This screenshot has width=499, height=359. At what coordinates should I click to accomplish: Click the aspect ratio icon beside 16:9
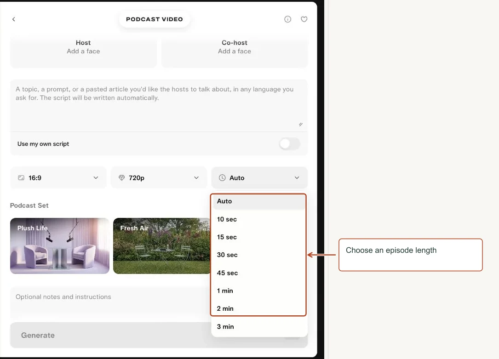(21, 178)
